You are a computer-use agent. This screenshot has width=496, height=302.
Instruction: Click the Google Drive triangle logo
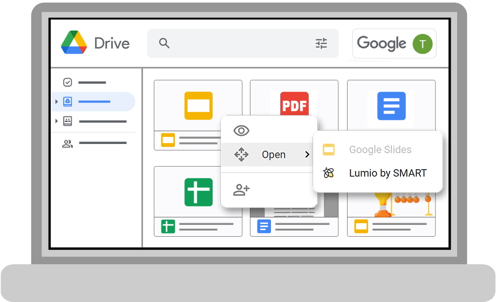[74, 43]
